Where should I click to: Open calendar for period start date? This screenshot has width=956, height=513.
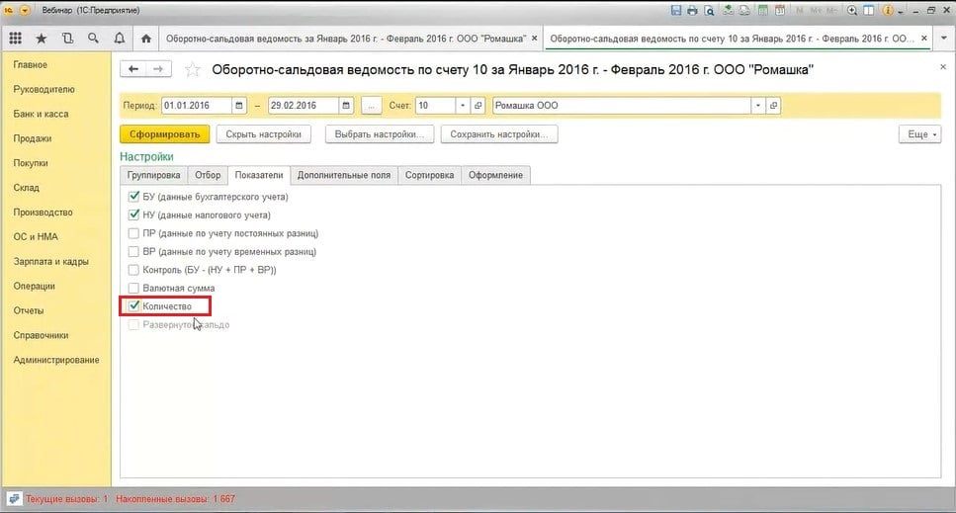click(x=239, y=106)
